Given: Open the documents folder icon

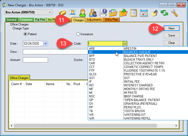Looking at the screenshot, I should (x=113, y=13).
